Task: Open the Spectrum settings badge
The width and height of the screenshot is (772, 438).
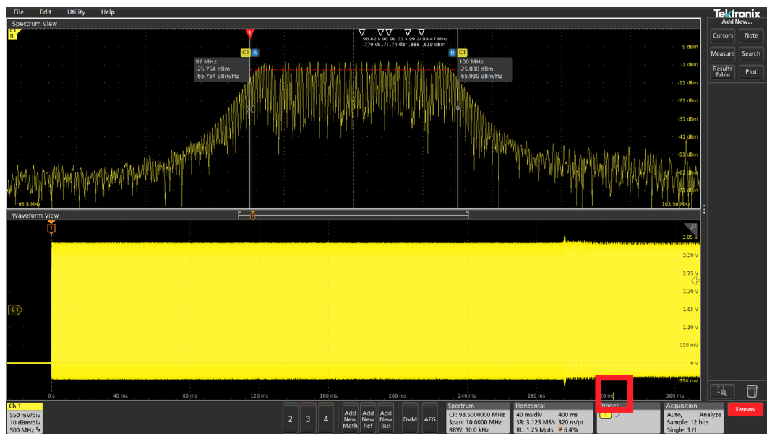Action: 477,418
